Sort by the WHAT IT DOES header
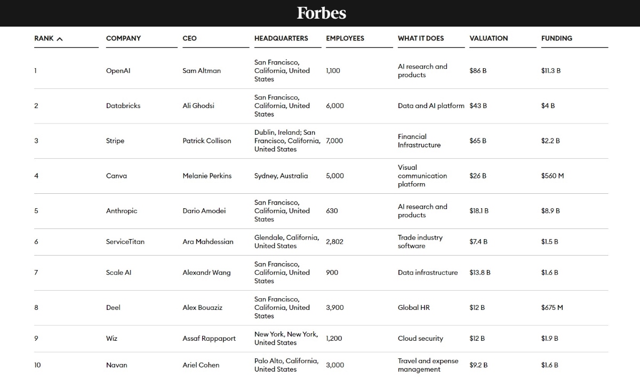Viewport: 640px width, 377px height. (421, 38)
